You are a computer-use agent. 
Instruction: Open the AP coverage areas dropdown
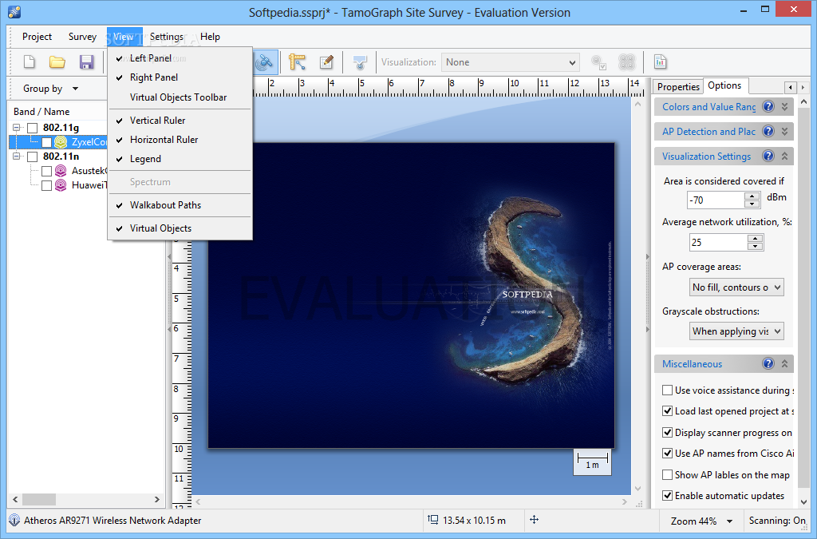click(736, 287)
